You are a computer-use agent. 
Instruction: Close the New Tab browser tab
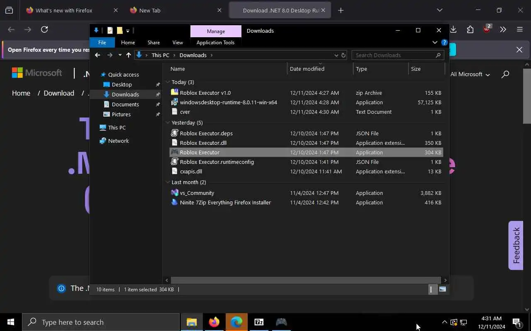(x=220, y=10)
